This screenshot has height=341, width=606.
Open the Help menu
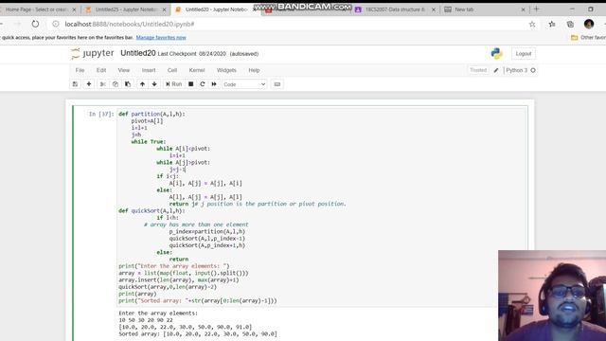pos(254,70)
